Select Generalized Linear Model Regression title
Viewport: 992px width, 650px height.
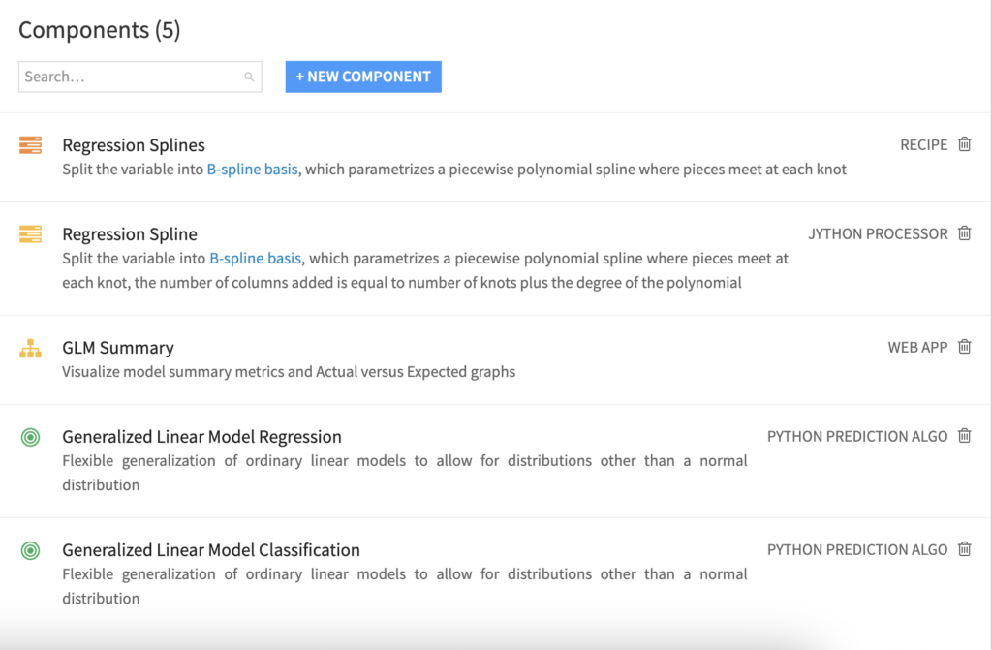click(201, 437)
